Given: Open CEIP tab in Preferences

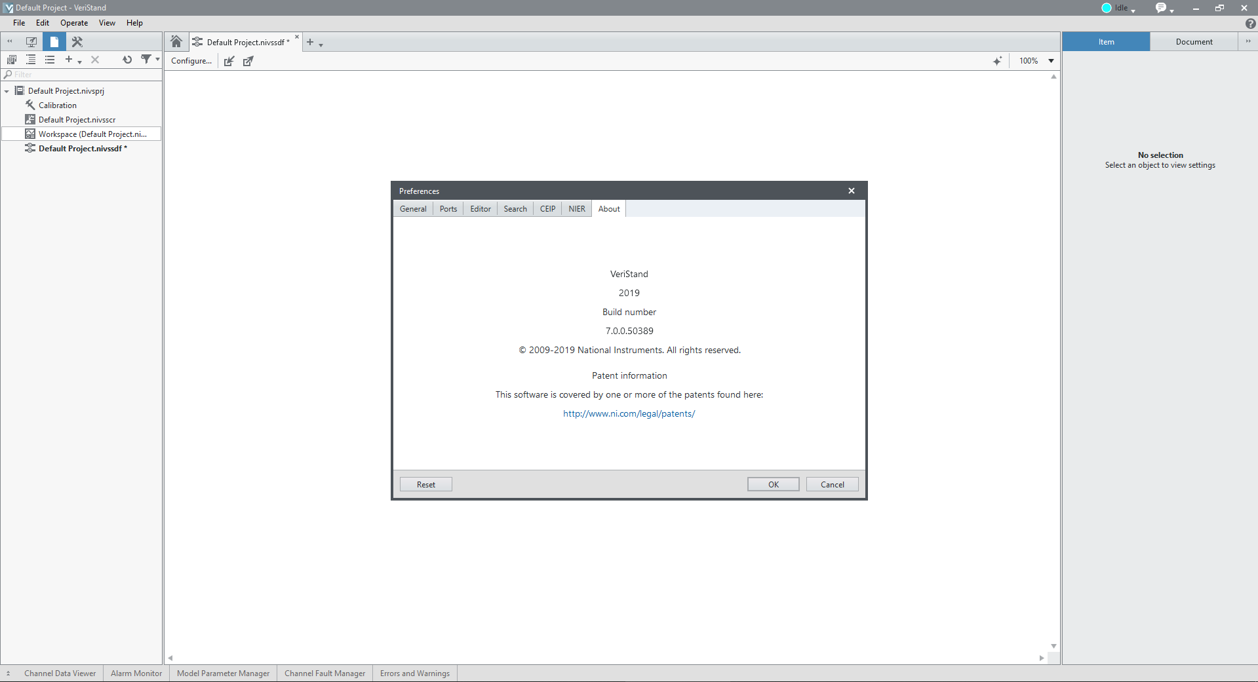Looking at the screenshot, I should coord(547,209).
